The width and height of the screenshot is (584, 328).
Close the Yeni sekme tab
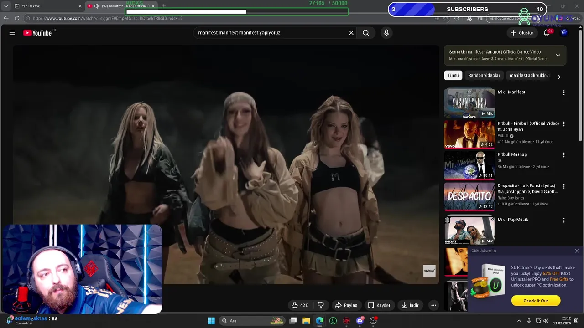tap(80, 6)
